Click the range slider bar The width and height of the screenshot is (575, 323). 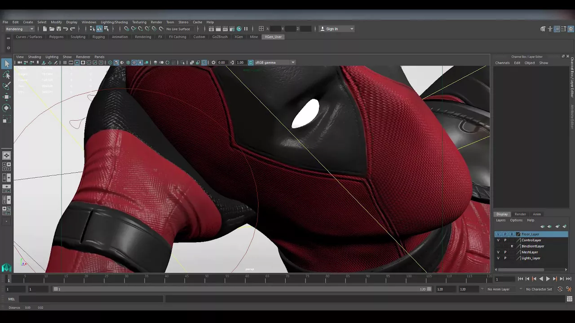[x=243, y=289]
